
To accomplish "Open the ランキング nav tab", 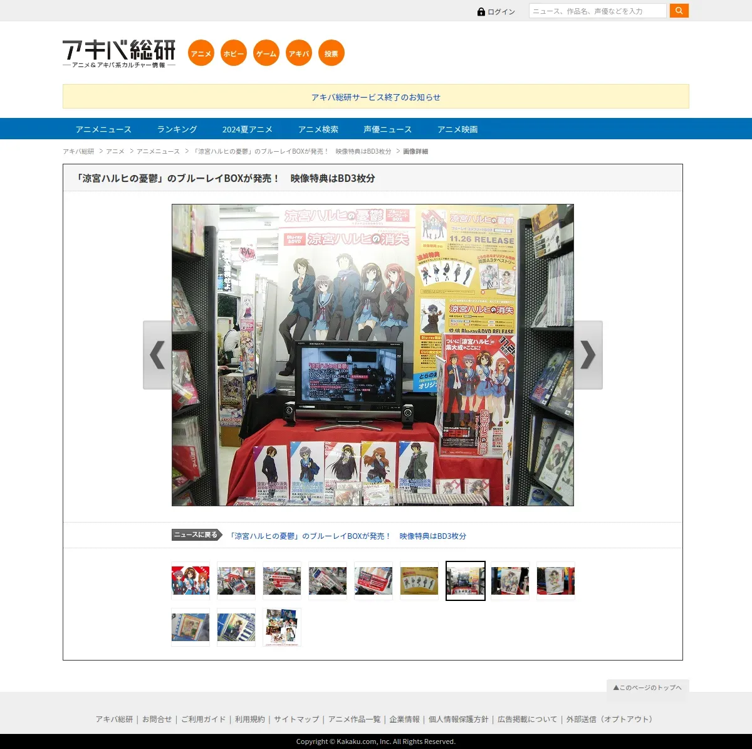I will tap(177, 129).
